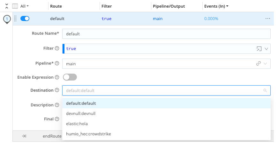This screenshot has width=278, height=143.
Task: Choose humio_hec:crowdstrike destination option
Action: pyautogui.click(x=88, y=134)
